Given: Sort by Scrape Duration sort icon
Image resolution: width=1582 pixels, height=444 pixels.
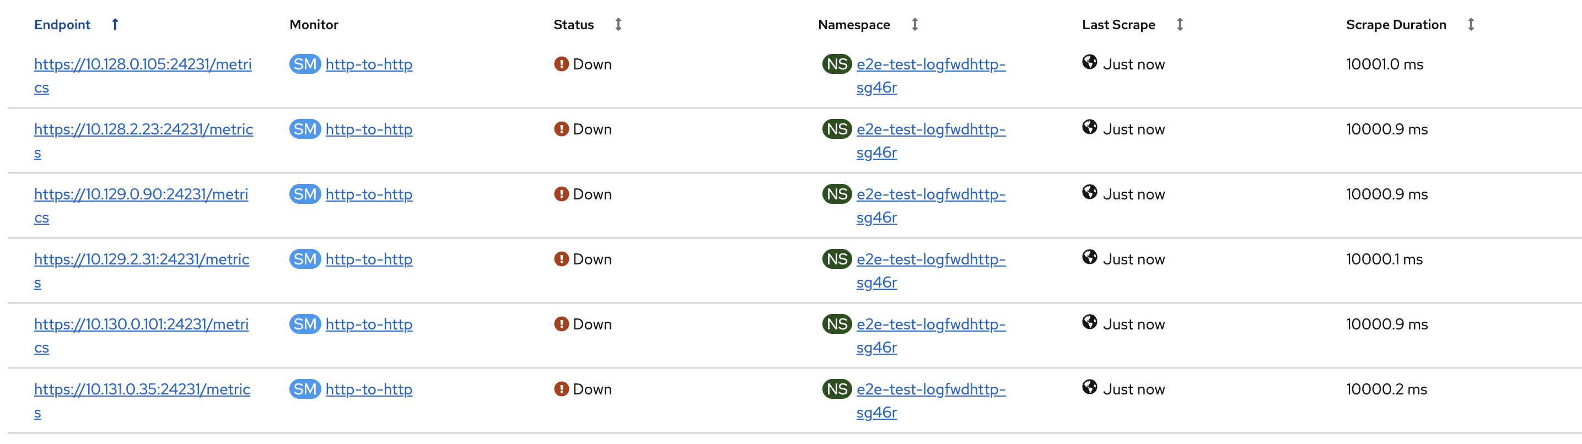Looking at the screenshot, I should (1471, 25).
